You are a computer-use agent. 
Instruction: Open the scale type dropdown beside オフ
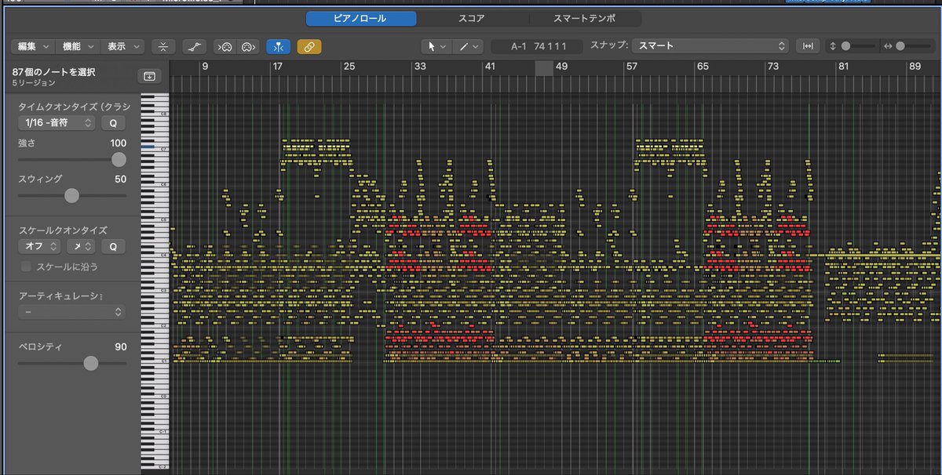point(80,246)
